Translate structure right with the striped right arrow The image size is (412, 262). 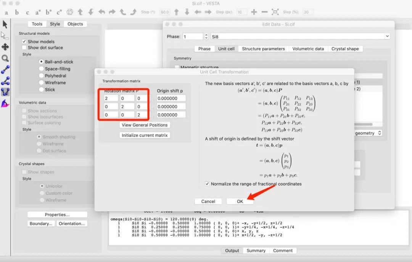point(208,12)
